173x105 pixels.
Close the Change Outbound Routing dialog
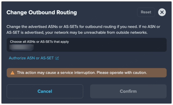pyautogui.click(x=162, y=12)
